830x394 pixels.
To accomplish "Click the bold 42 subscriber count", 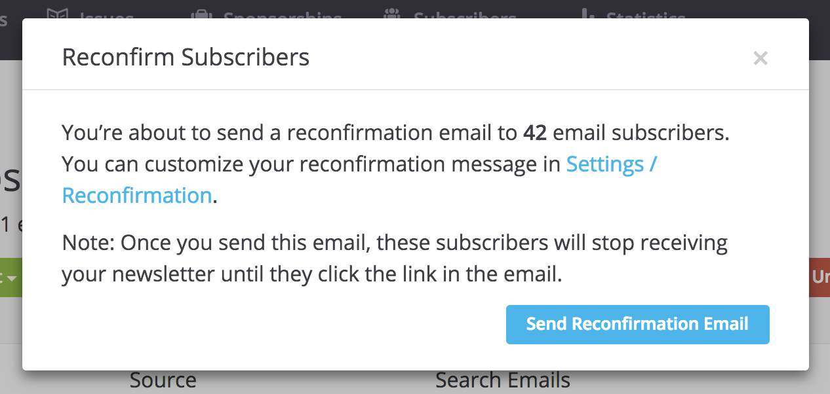I will [x=536, y=133].
